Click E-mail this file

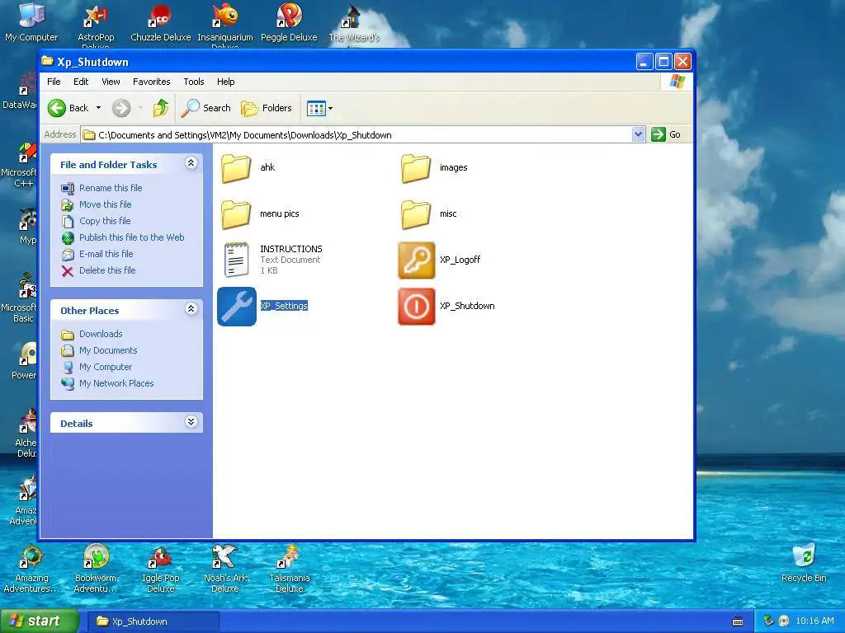click(106, 254)
